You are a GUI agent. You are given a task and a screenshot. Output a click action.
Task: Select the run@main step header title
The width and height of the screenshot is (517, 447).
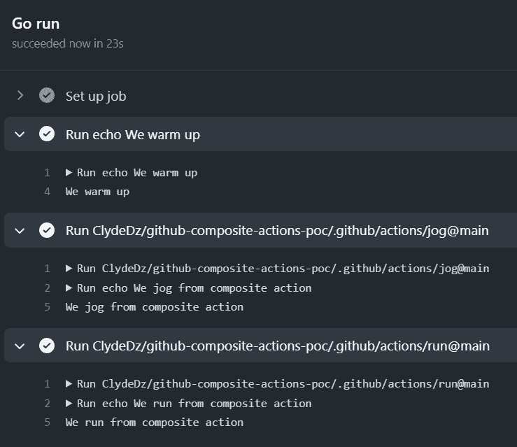coord(277,346)
